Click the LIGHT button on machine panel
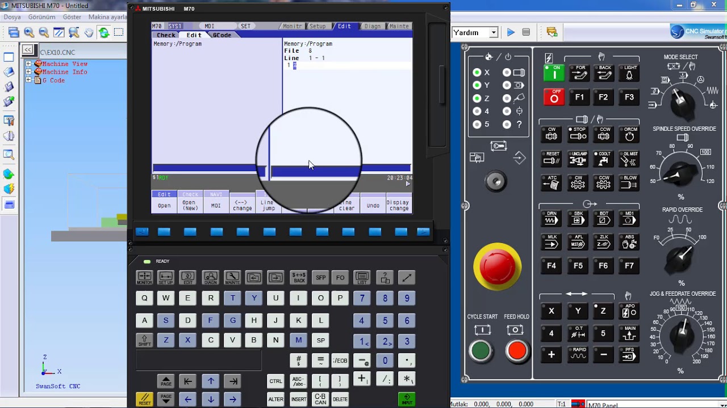 tap(629, 73)
